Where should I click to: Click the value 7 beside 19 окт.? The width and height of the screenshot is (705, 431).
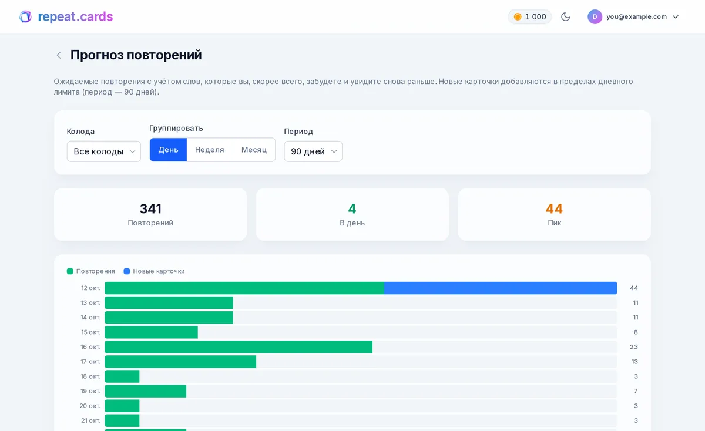tap(636, 391)
